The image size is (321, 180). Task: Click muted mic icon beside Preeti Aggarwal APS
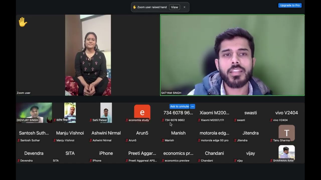click(x=127, y=161)
